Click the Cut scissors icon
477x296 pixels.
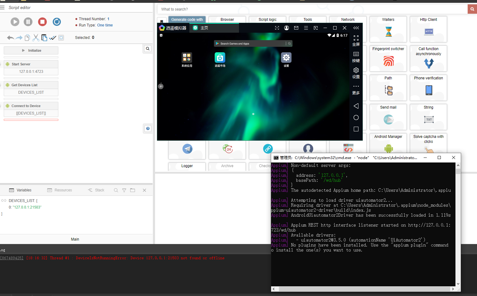(36, 38)
